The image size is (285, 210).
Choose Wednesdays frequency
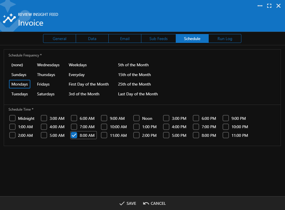click(x=48, y=65)
